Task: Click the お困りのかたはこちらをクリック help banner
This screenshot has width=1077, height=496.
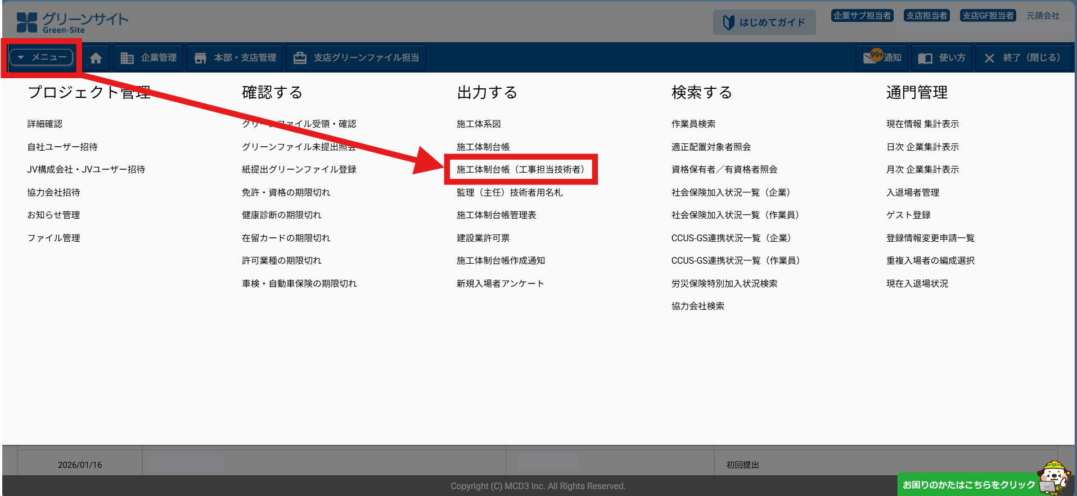Action: [x=968, y=484]
